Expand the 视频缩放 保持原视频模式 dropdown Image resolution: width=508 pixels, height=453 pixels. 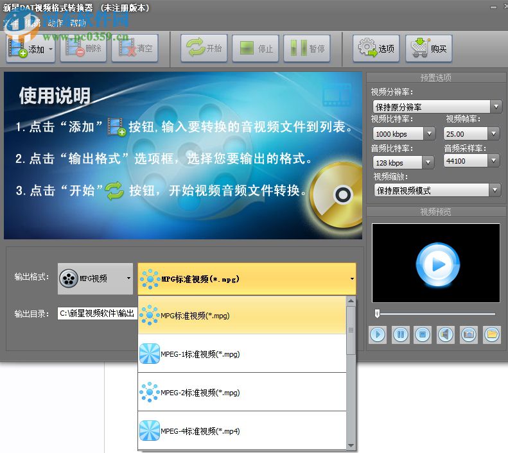pyautogui.click(x=495, y=191)
